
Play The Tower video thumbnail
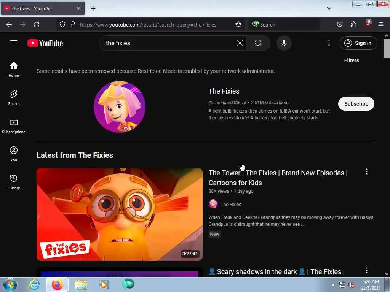(x=120, y=214)
